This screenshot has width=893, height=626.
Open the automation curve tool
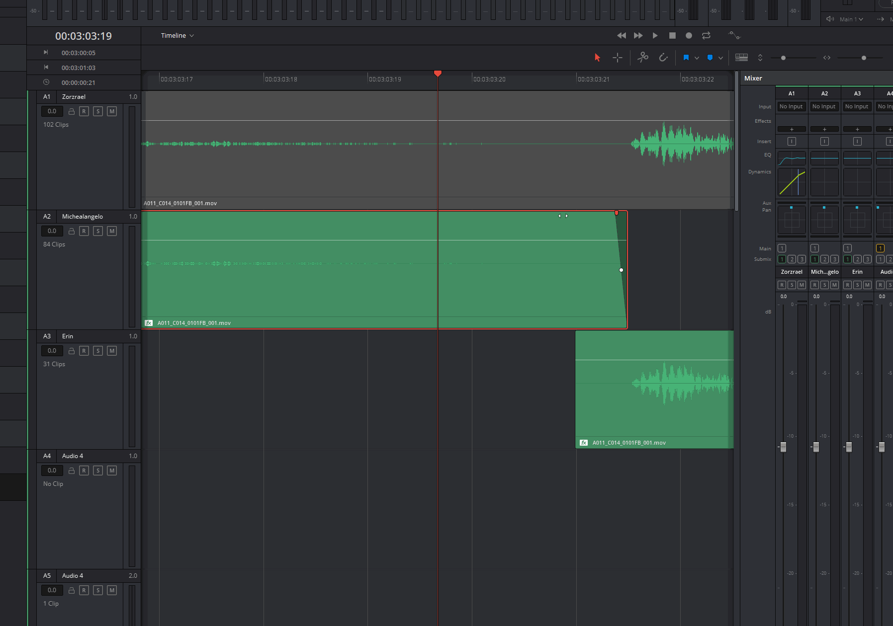734,35
